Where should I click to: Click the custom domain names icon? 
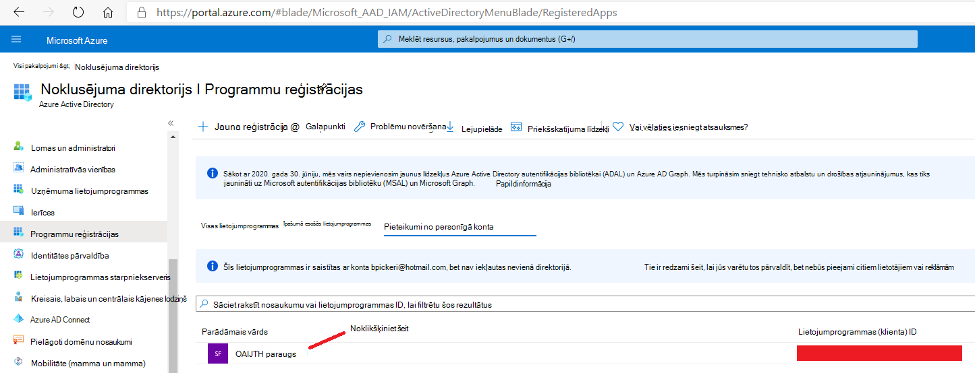pos(19,341)
